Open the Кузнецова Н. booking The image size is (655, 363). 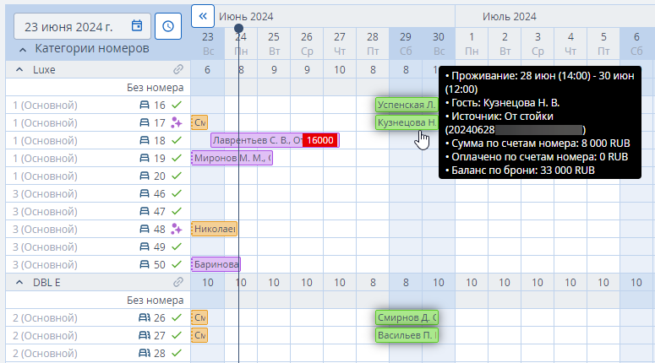click(x=407, y=122)
